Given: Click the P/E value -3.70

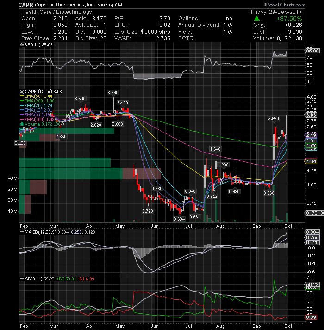Looking at the screenshot, I should coord(163,19).
